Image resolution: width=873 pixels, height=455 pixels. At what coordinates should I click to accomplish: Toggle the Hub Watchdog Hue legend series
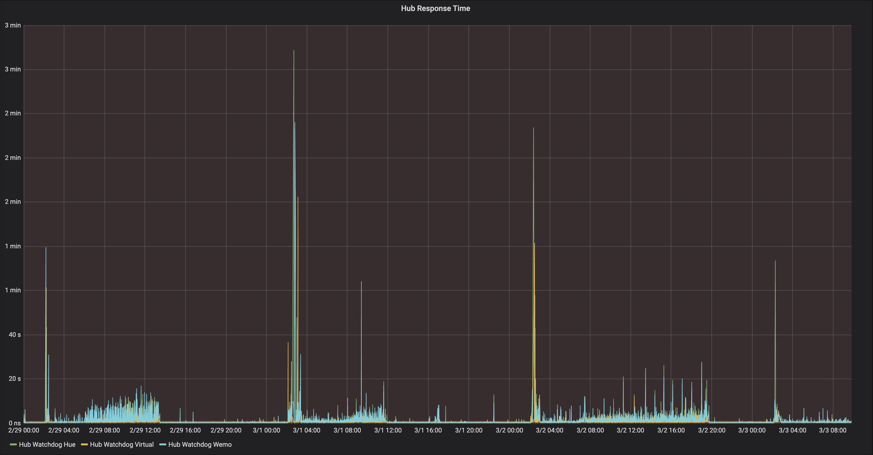click(47, 445)
